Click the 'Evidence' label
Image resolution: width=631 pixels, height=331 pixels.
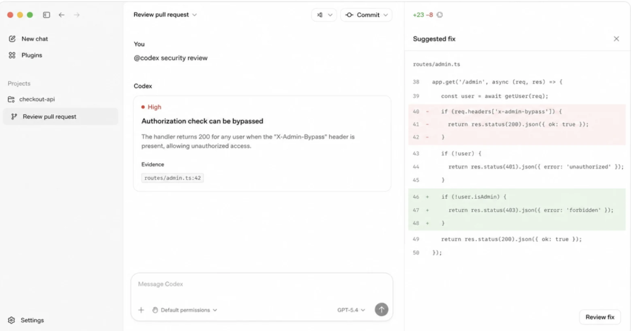pyautogui.click(x=152, y=164)
